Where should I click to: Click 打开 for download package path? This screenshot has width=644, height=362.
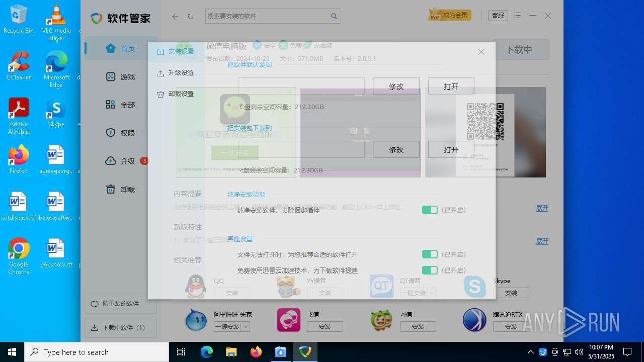tap(451, 149)
